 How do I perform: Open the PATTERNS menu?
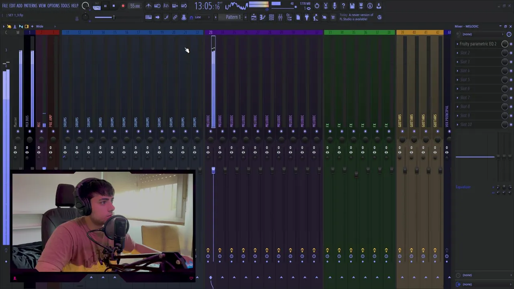(31, 6)
